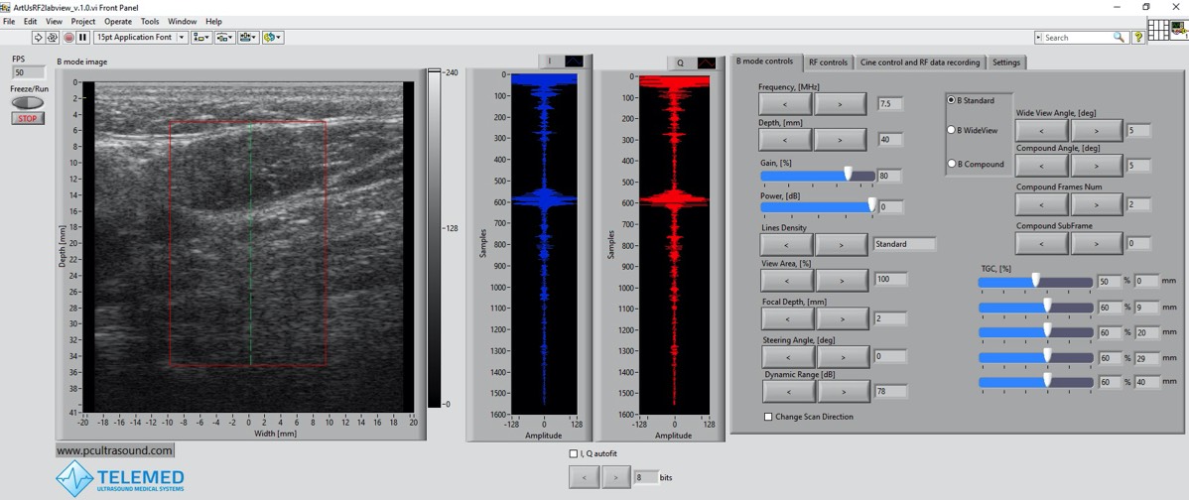Open the Distribute Objects toolbar icon
The width and height of the screenshot is (1189, 500).
click(224, 37)
